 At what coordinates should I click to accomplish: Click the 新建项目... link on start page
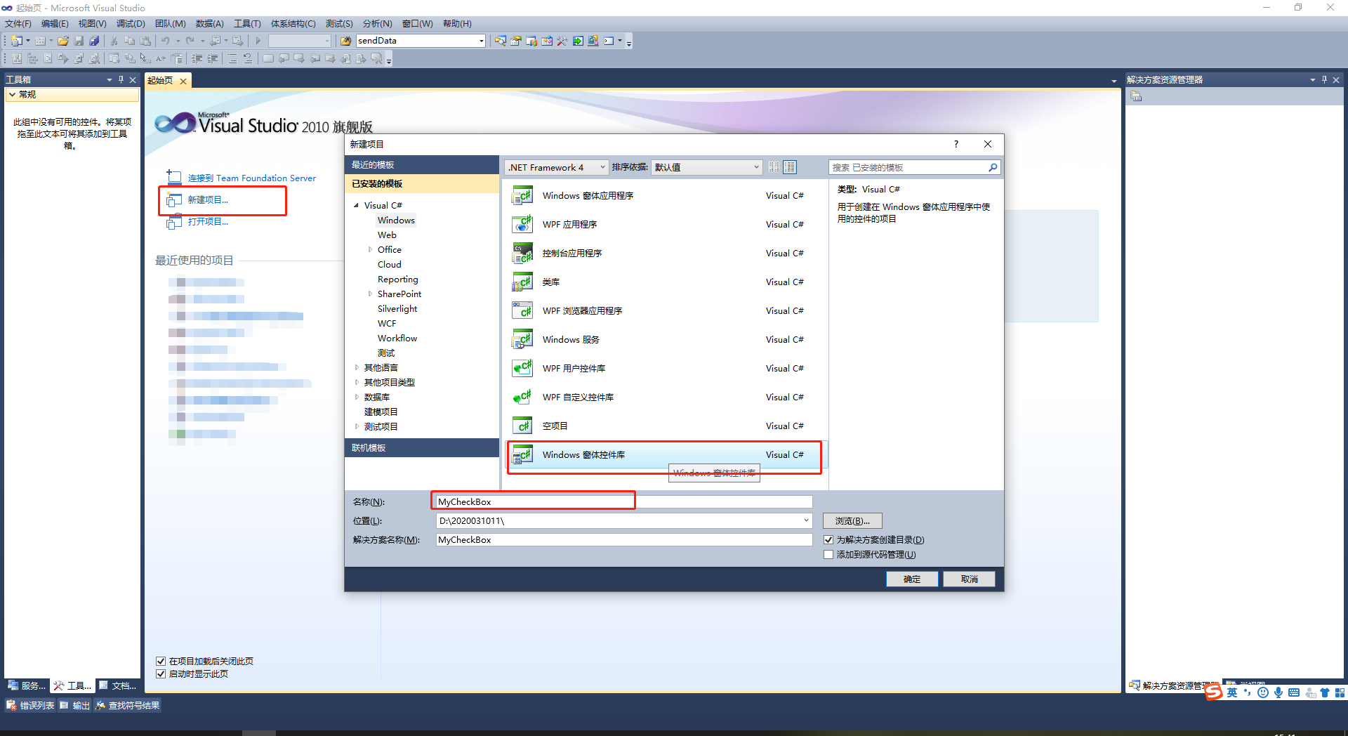(208, 200)
